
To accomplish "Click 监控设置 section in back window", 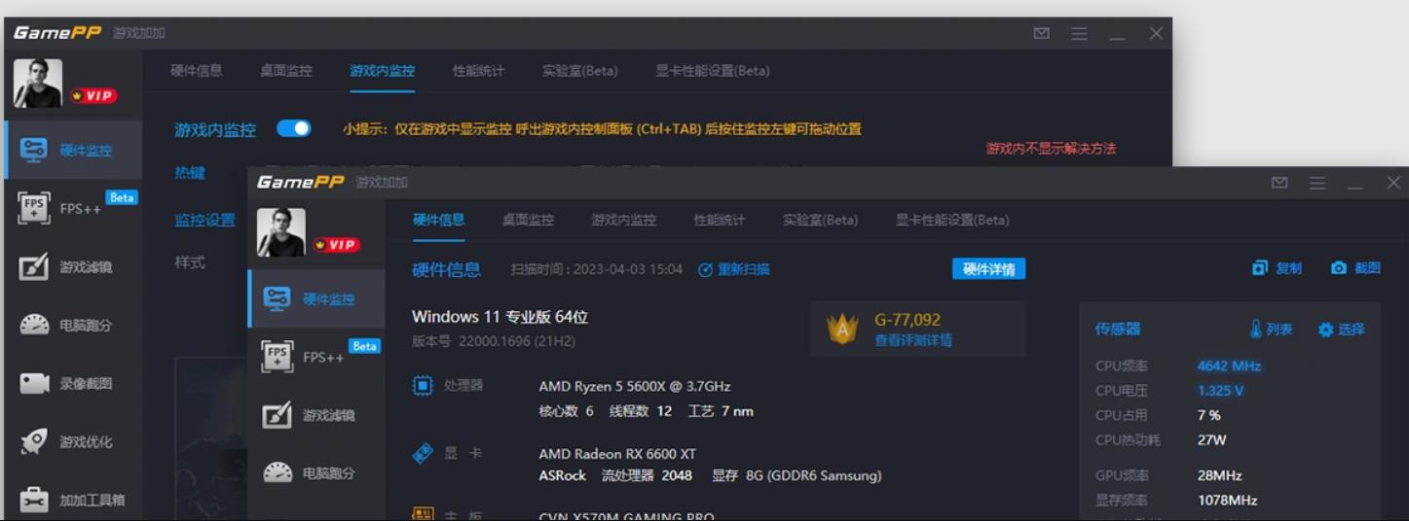I will [204, 220].
